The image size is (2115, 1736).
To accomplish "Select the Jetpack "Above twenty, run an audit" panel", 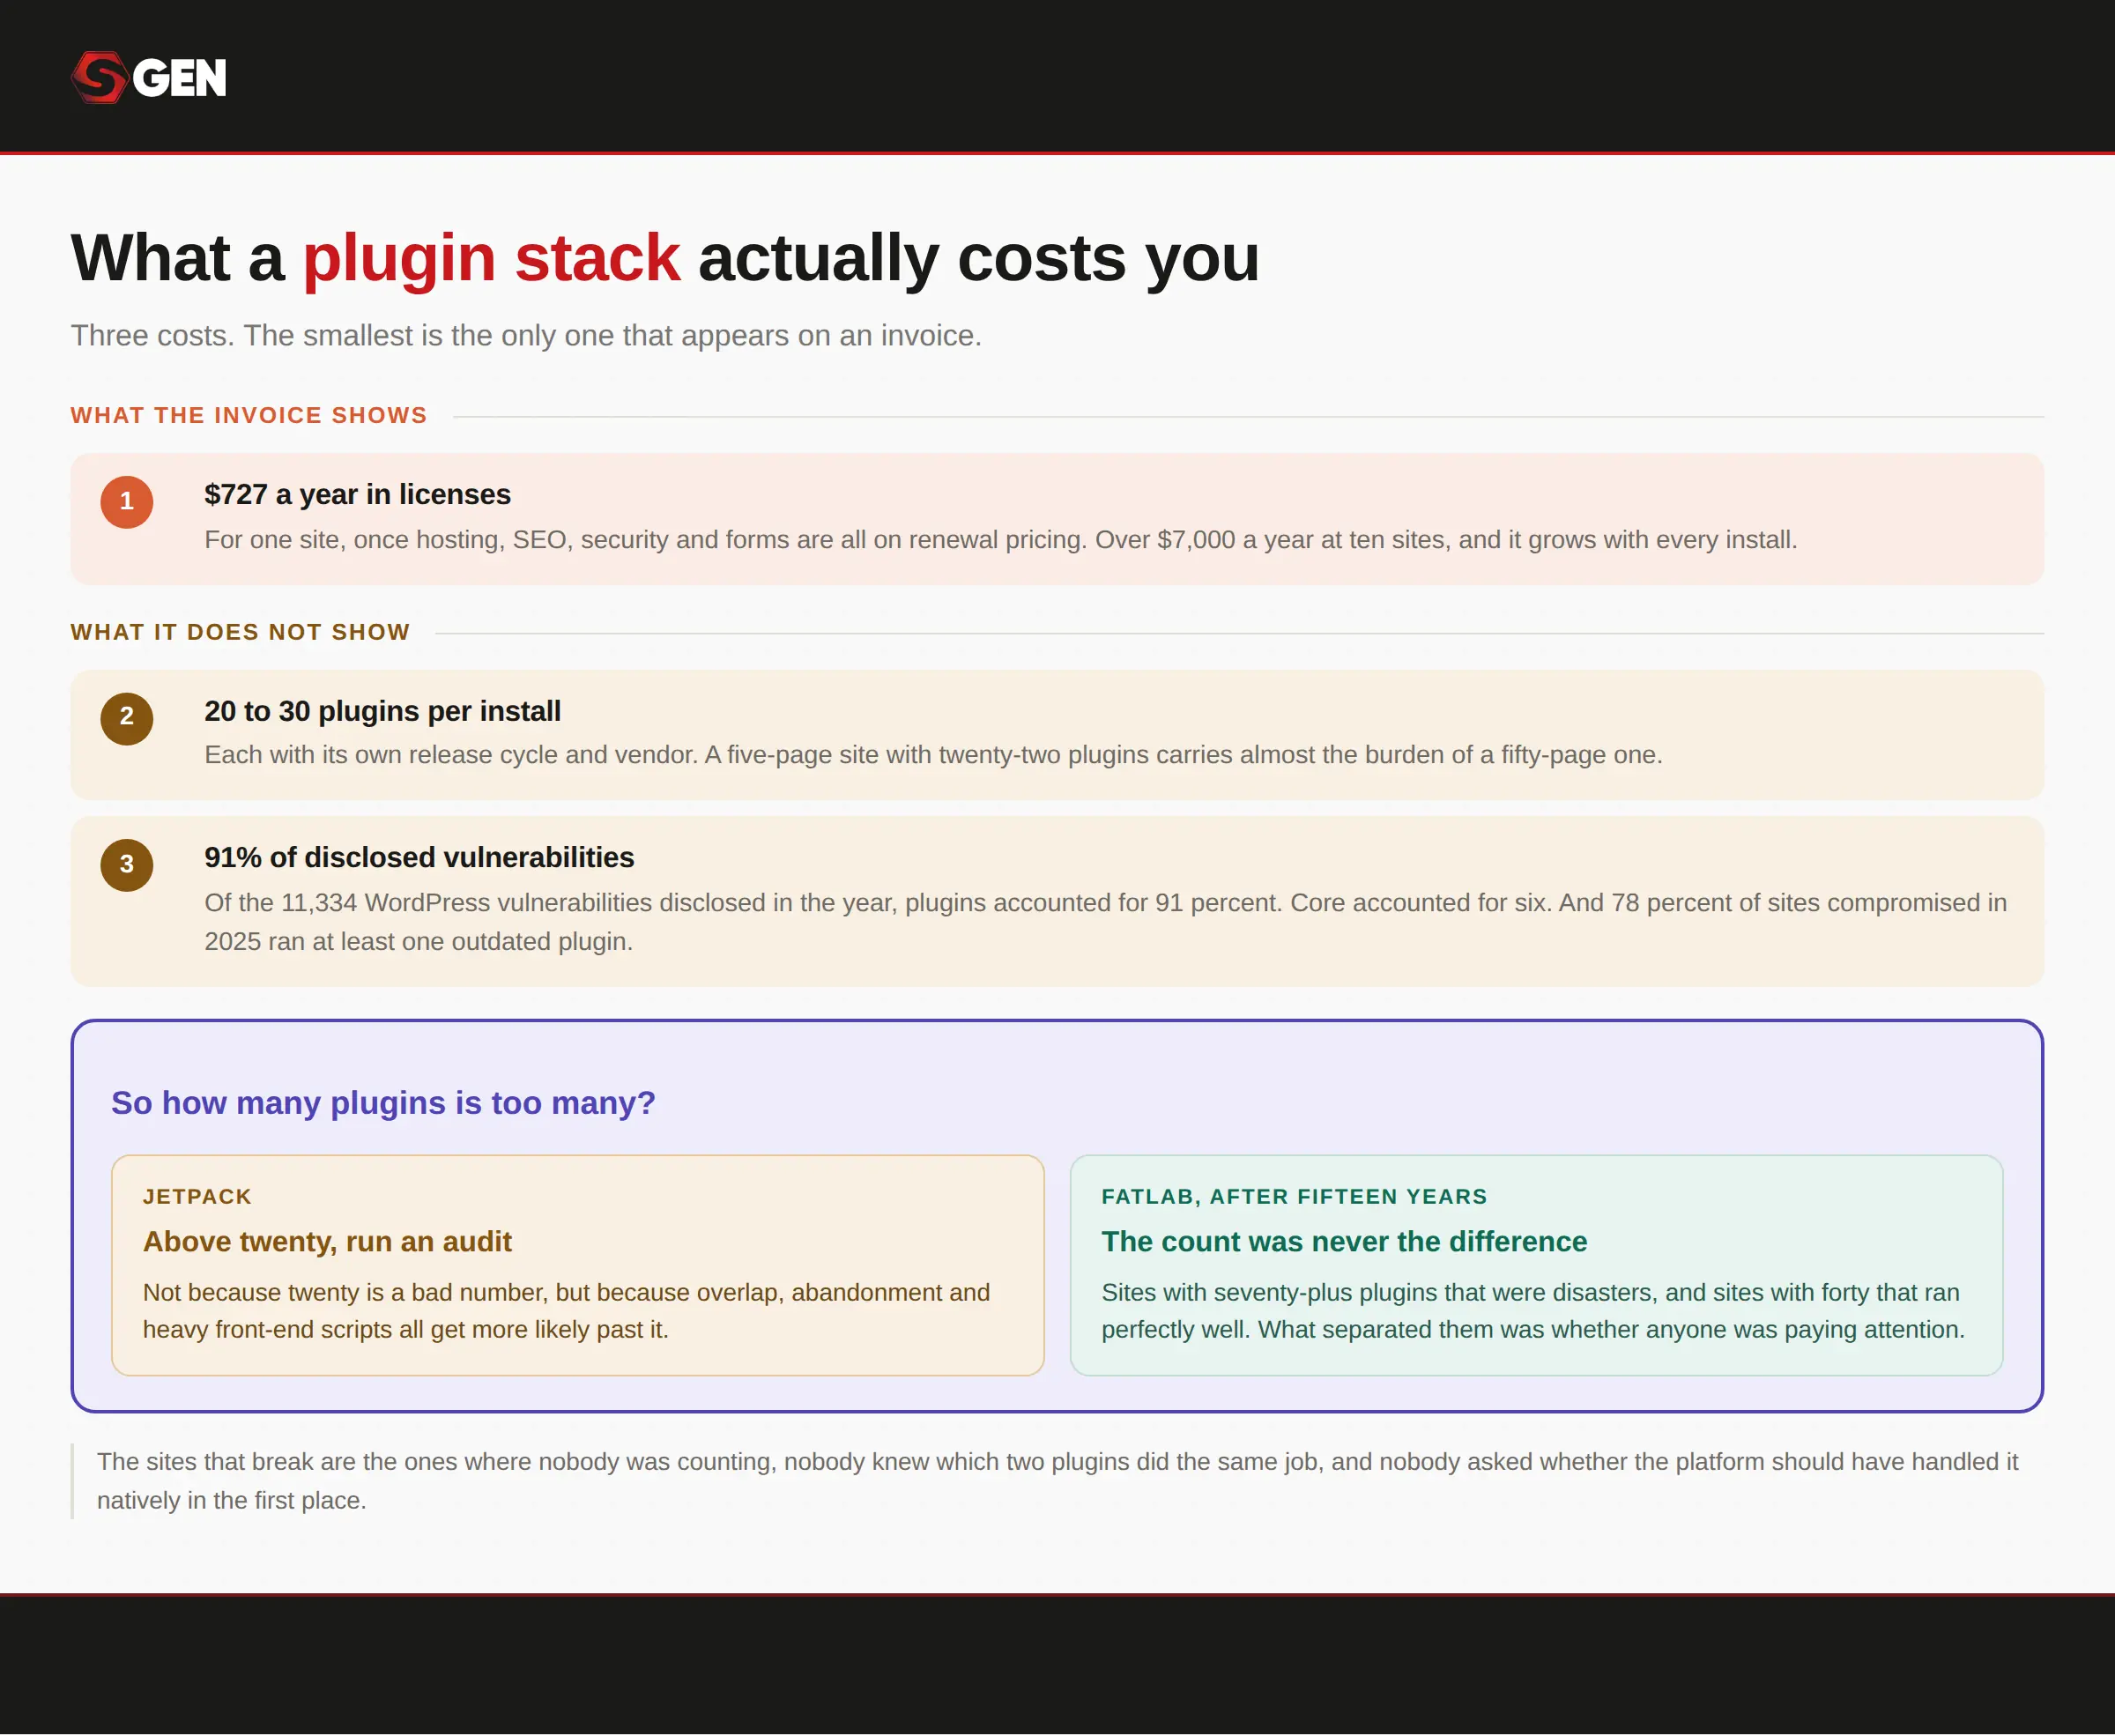I will [578, 1265].
